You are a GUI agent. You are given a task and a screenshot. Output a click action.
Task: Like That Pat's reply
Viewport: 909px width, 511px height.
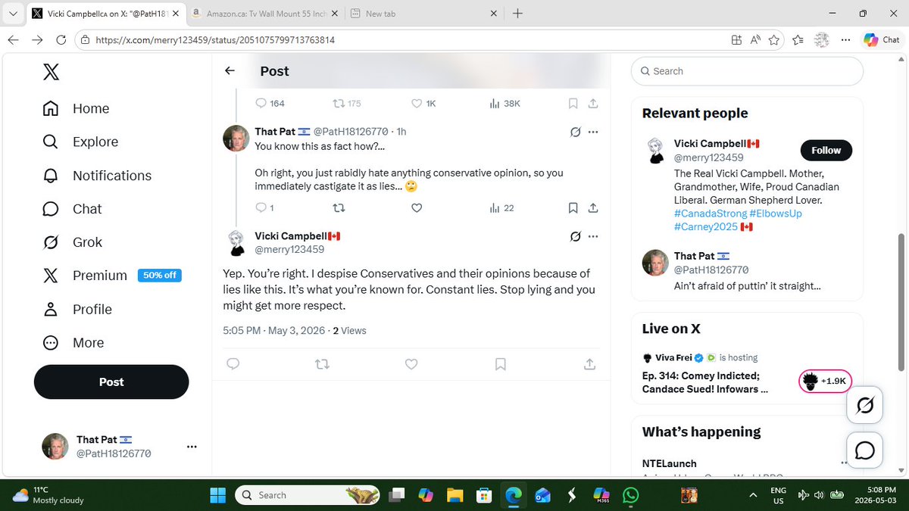[417, 207]
